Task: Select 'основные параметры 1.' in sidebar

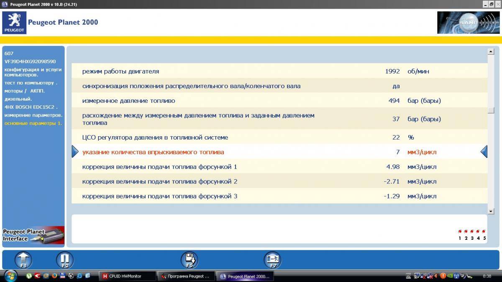Action: [33, 123]
